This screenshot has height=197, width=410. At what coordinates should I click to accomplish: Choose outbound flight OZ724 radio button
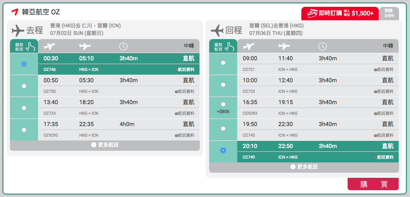[x=24, y=108]
